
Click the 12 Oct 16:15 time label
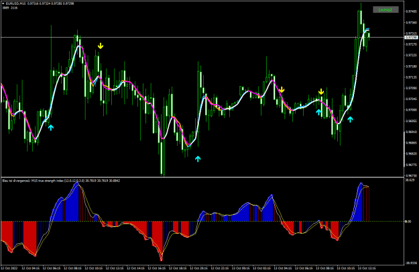[157, 268]
